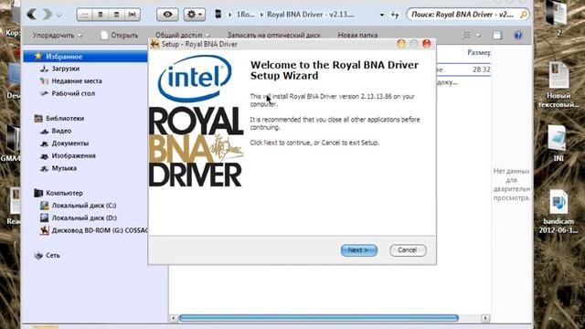Image resolution: width=585 pixels, height=329 pixels.
Task: Click Next in the Setup wizard
Action: 359,250
